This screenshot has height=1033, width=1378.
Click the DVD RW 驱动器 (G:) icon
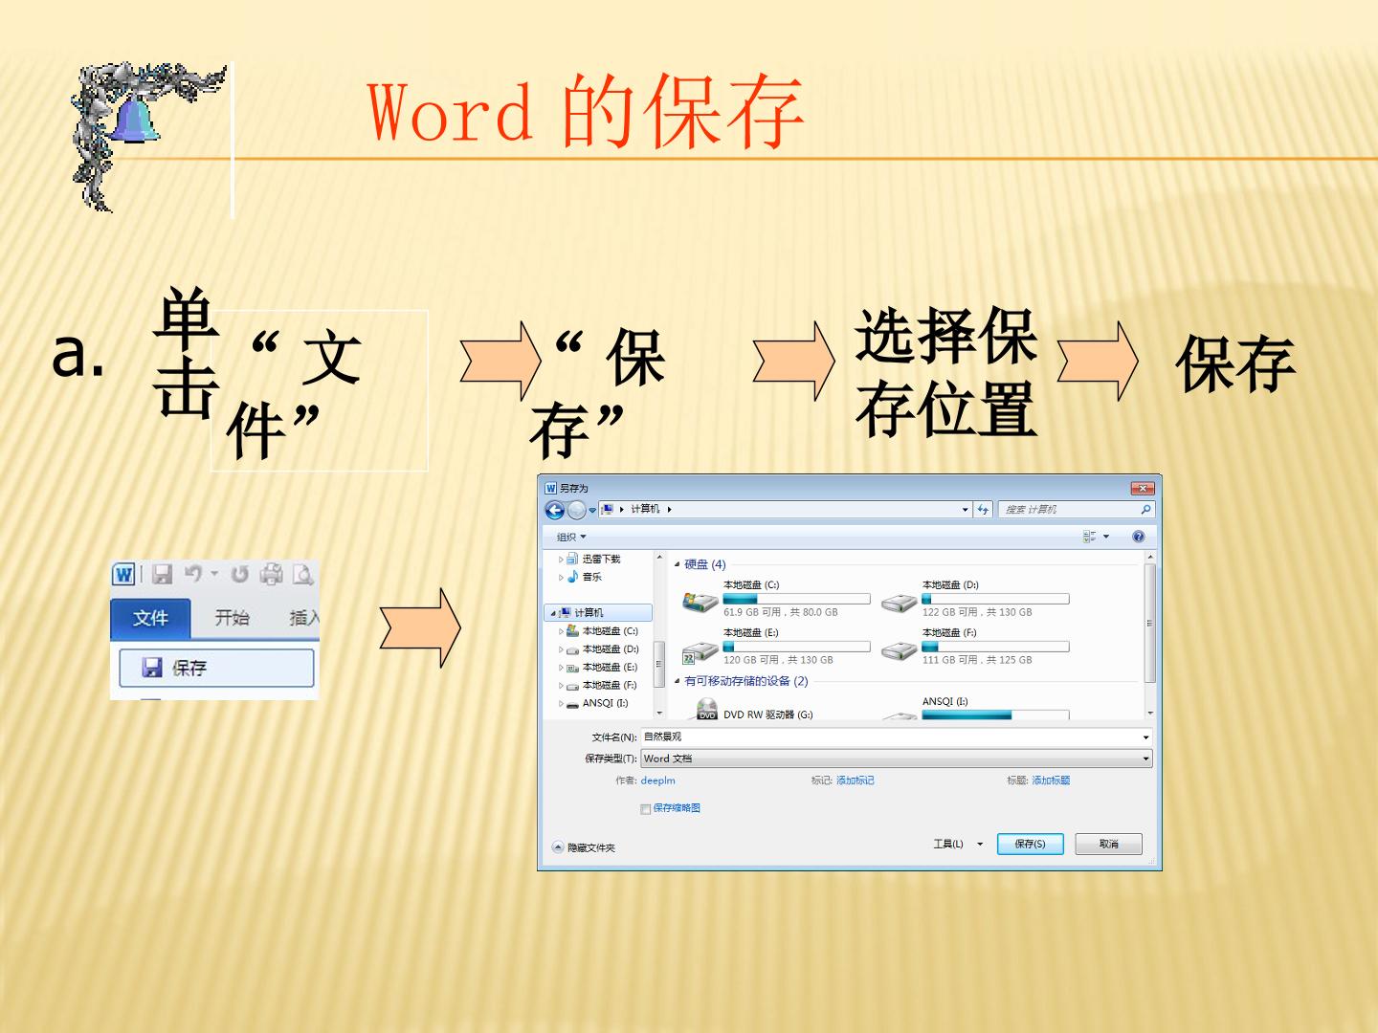(x=706, y=710)
